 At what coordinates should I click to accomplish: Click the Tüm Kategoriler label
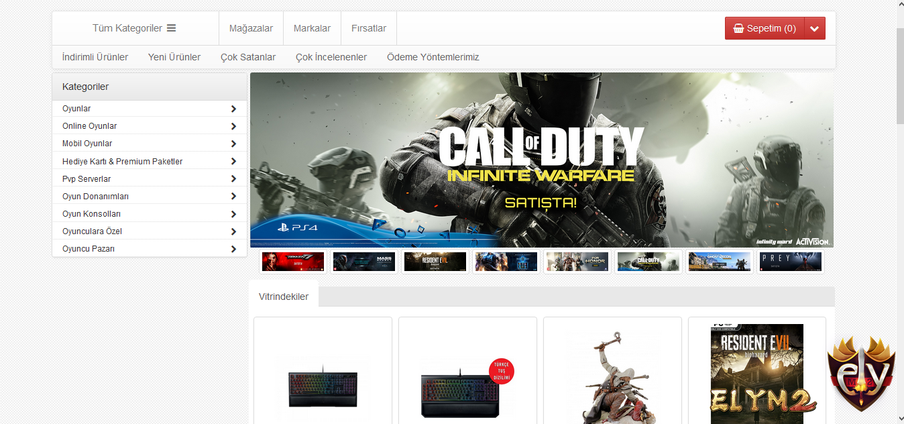click(x=127, y=28)
